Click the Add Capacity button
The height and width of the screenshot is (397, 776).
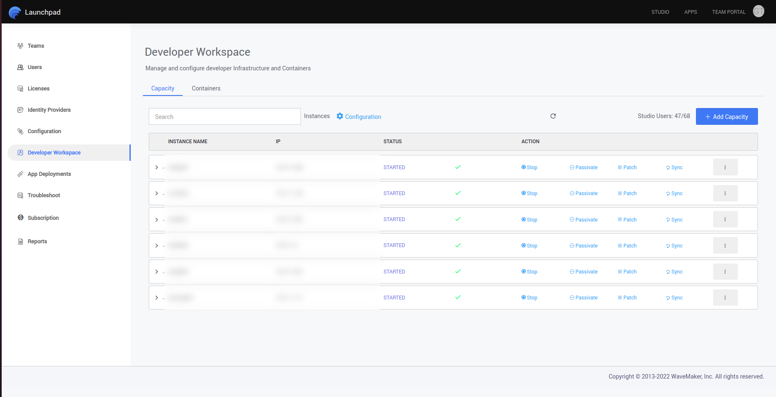tap(727, 116)
